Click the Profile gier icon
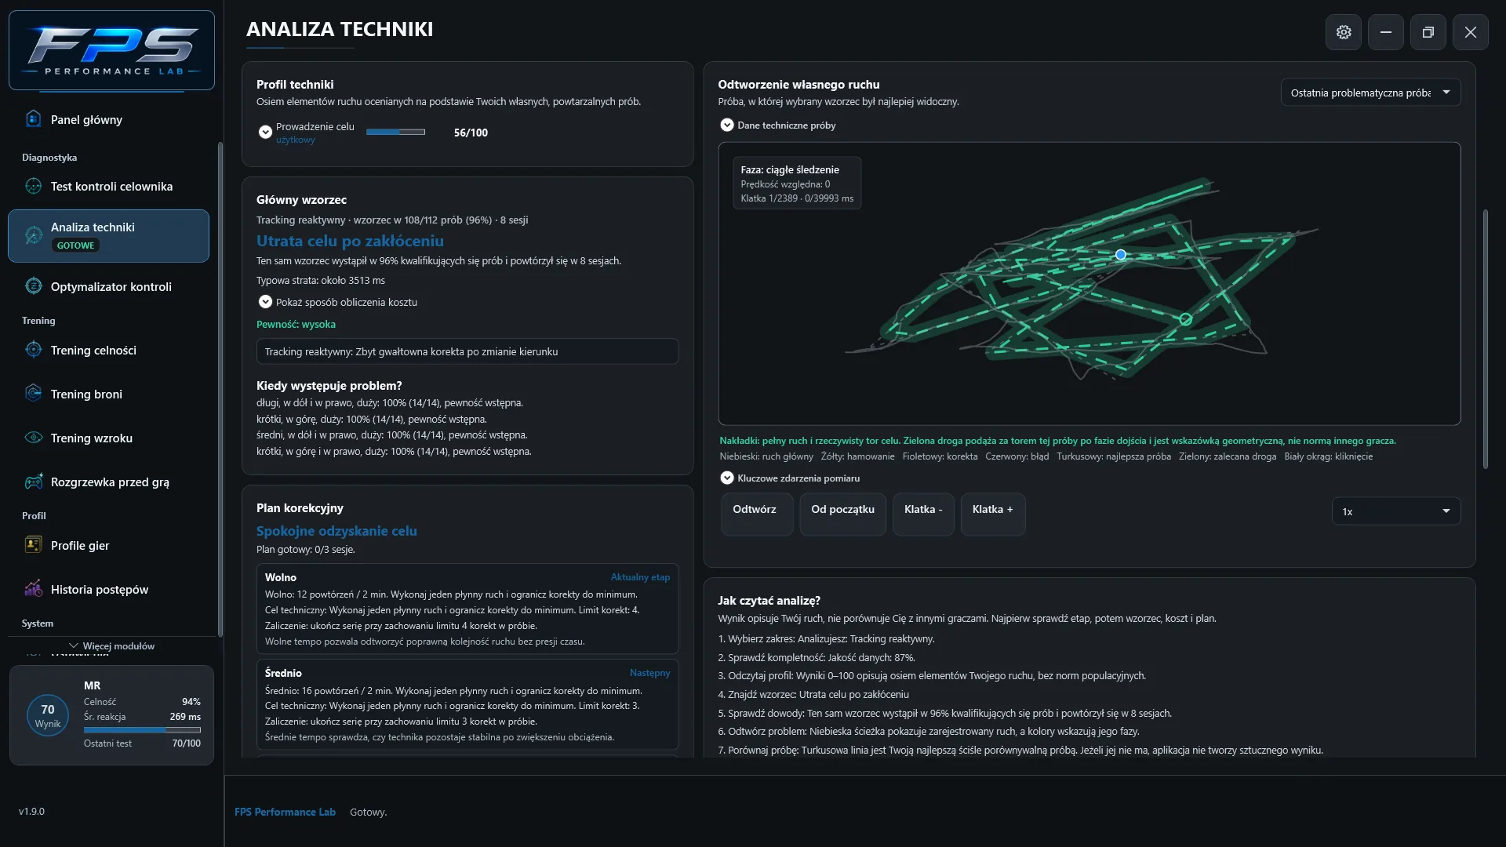This screenshot has width=1506, height=847. pos(33,545)
